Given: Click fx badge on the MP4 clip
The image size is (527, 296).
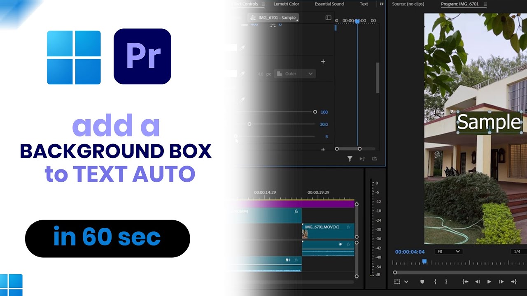Looking at the screenshot, I should pyautogui.click(x=296, y=211).
